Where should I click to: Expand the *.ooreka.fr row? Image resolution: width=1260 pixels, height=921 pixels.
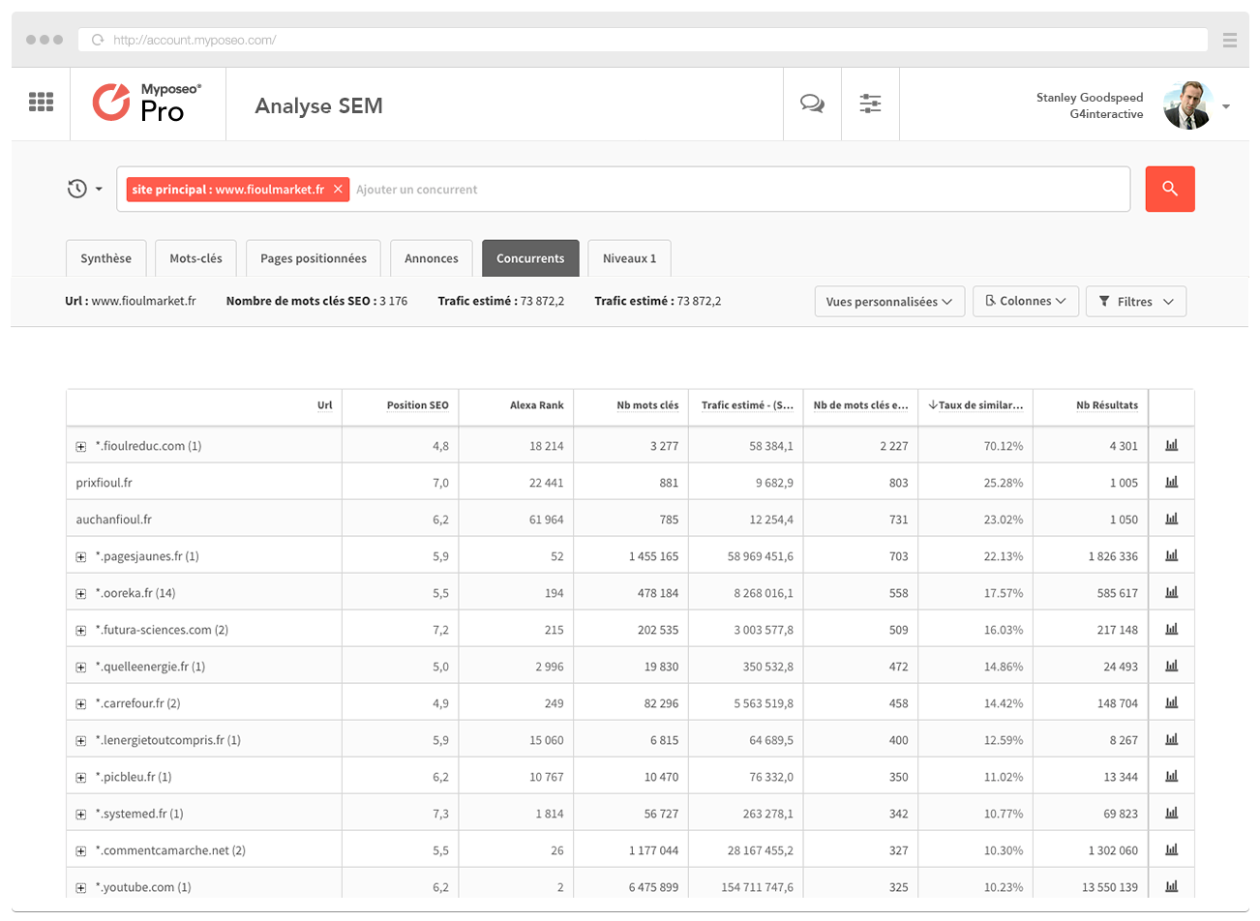81,594
